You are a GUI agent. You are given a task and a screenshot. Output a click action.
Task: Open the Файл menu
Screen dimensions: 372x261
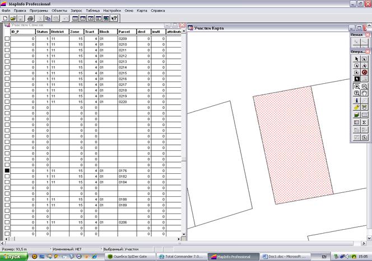coord(6,10)
